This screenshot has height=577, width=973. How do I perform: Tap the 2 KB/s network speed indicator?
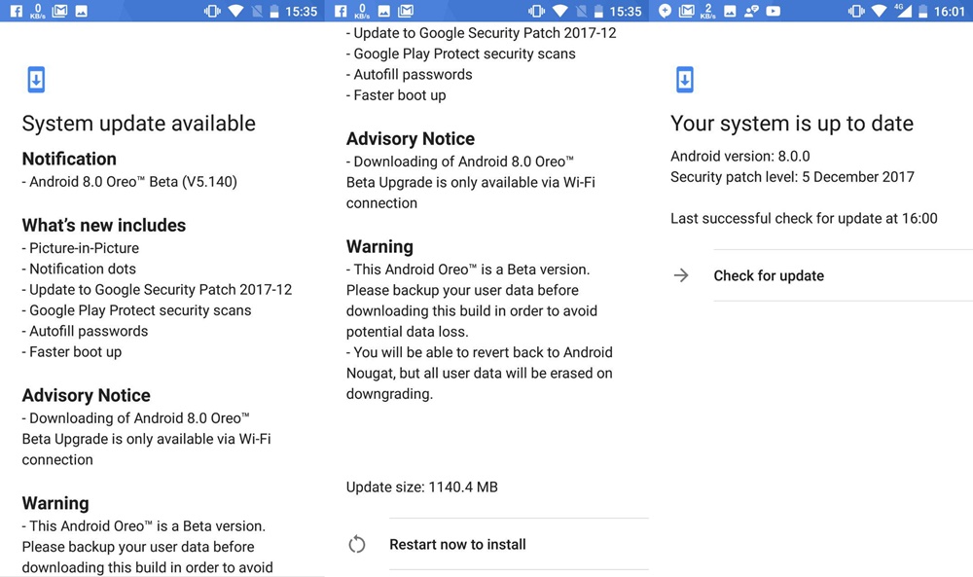click(708, 12)
